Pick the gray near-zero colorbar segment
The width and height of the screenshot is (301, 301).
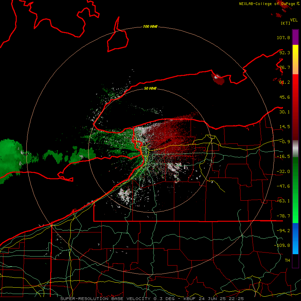tap(295, 149)
